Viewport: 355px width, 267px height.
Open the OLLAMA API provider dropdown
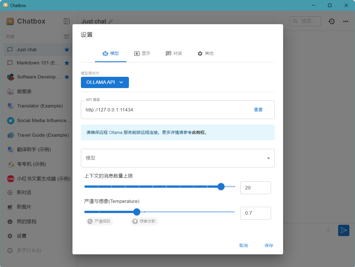coord(105,82)
